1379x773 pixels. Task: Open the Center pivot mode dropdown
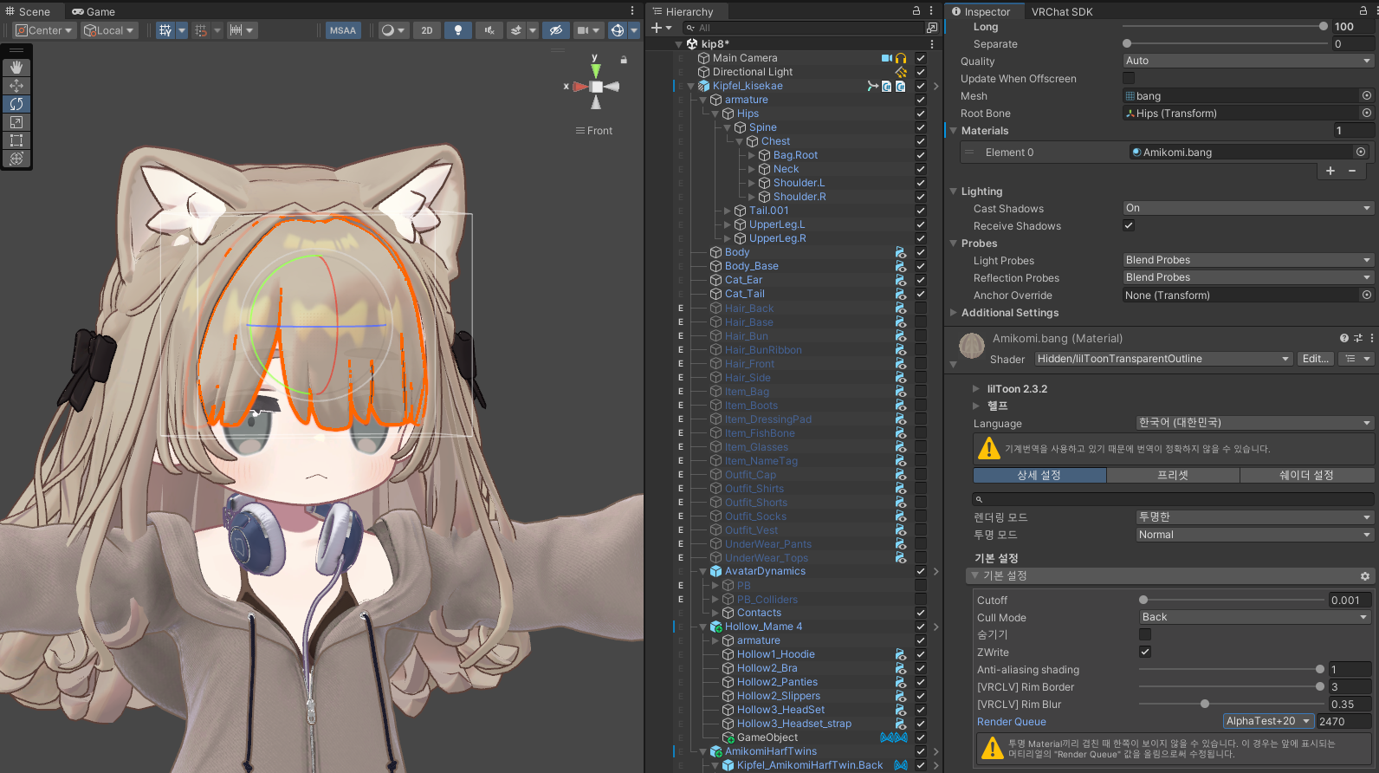(45, 30)
